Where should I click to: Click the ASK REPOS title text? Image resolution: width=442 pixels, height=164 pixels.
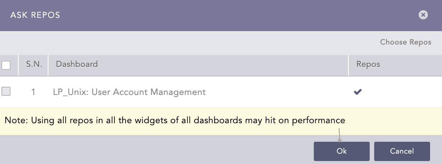click(35, 15)
